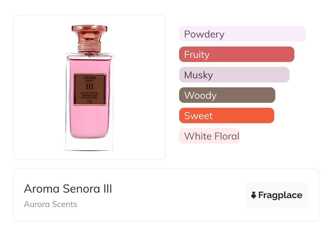Click NATURAL SPRAY text on bottle label
Screen dimensions: 332x235
(89, 98)
